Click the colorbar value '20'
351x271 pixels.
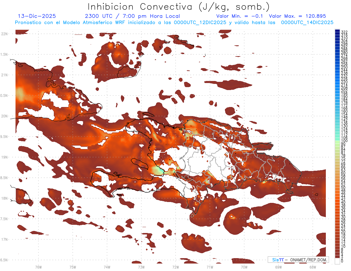click(x=343, y=232)
